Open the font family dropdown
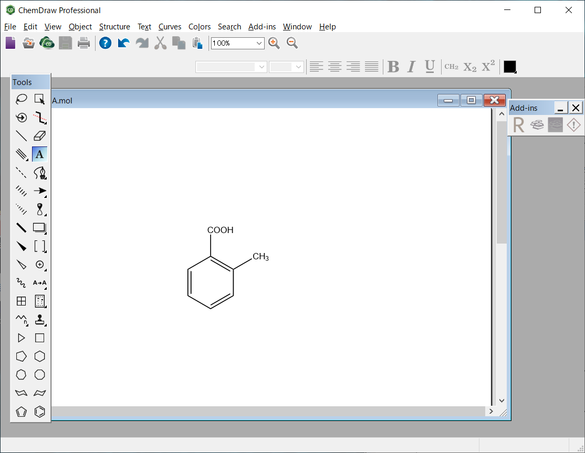Image resolution: width=585 pixels, height=453 pixels. coord(261,67)
